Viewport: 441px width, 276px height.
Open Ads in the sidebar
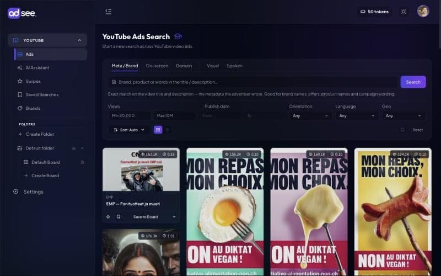(x=51, y=54)
